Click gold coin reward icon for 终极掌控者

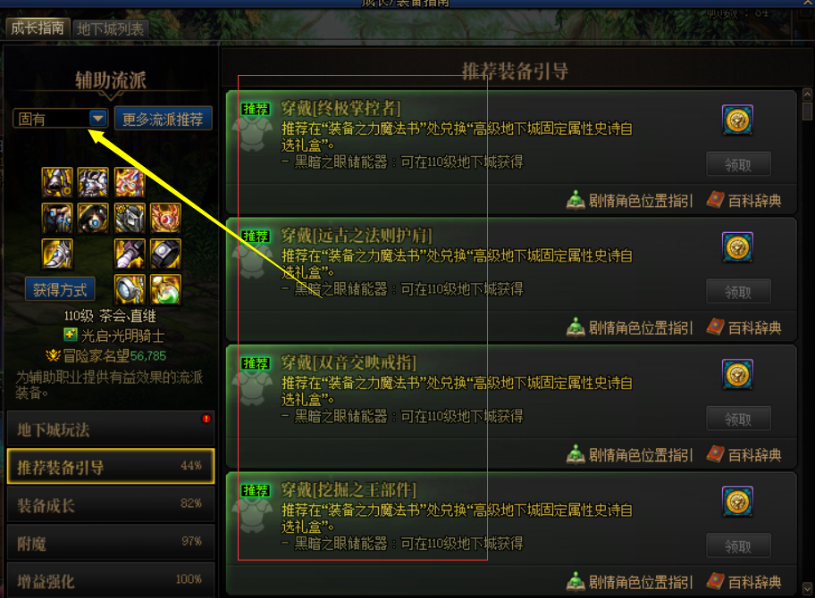point(737,120)
